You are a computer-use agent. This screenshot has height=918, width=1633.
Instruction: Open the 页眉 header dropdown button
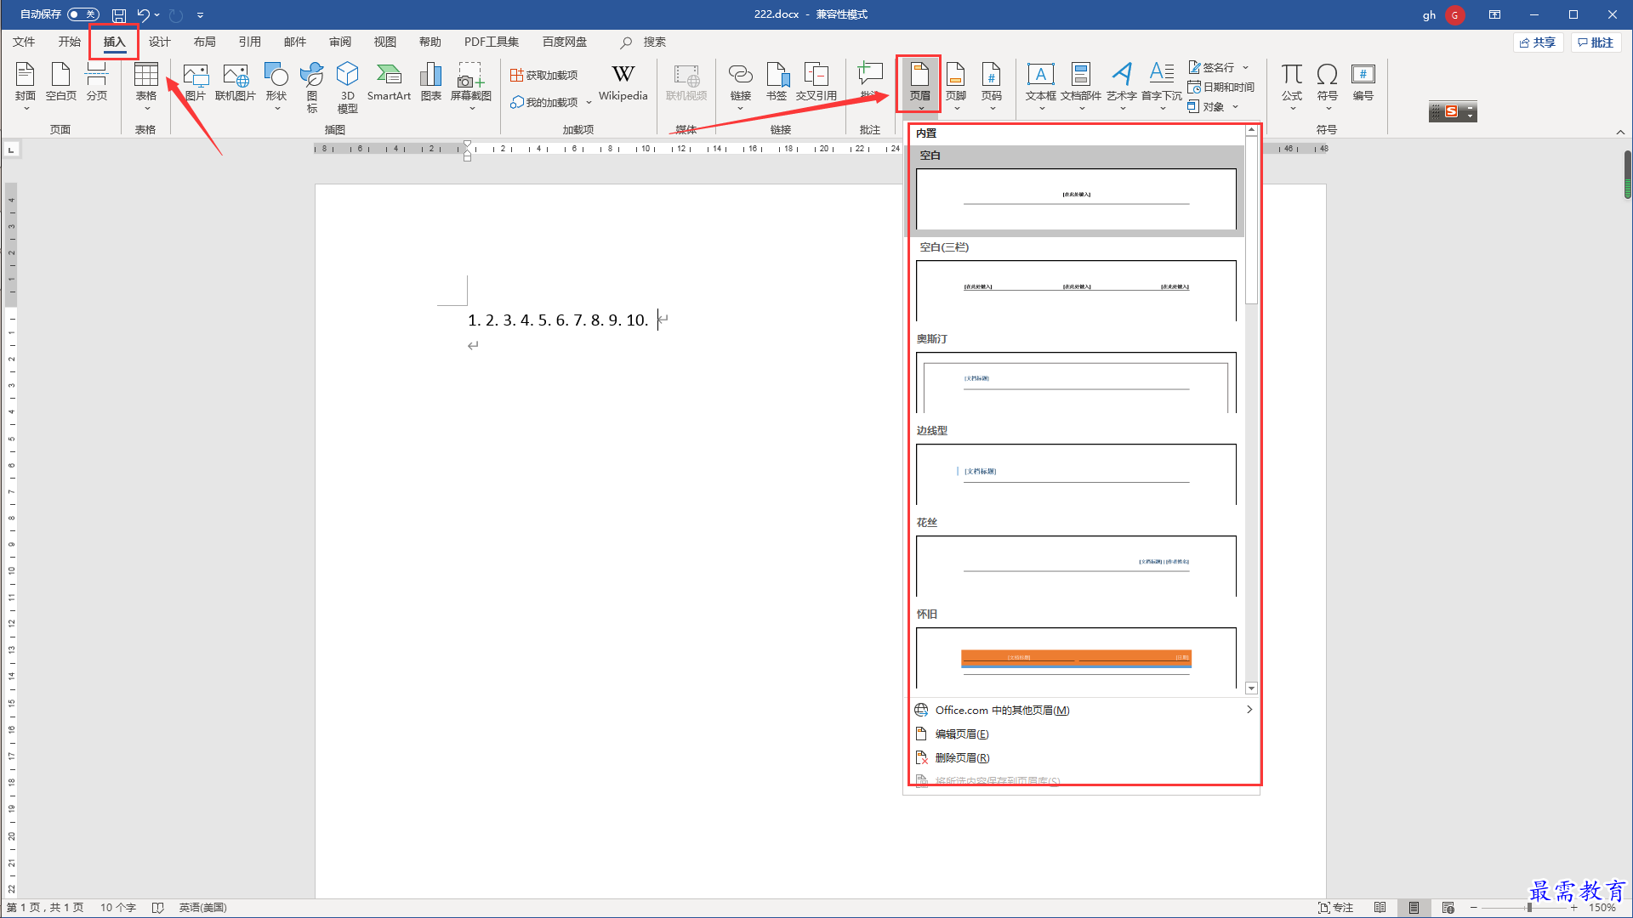coord(919,86)
